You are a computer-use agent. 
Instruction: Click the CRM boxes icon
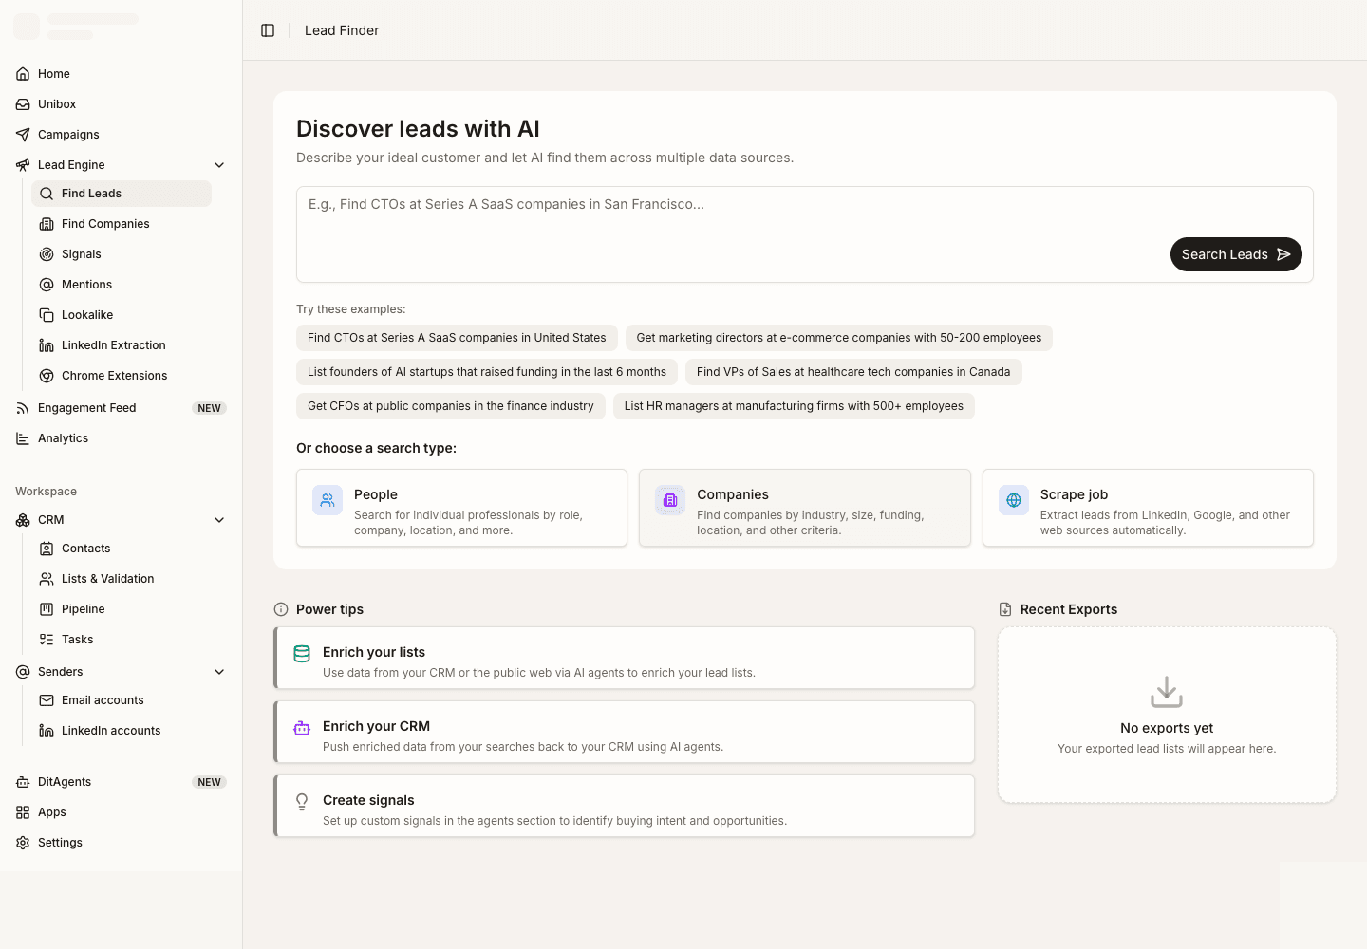click(23, 520)
